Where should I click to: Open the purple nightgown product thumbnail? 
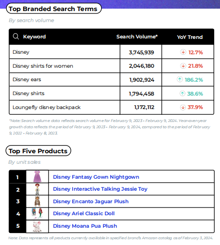[37, 176]
